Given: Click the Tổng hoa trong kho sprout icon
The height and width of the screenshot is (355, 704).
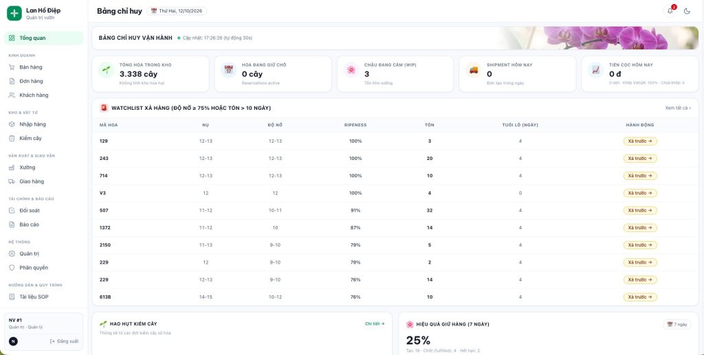Looking at the screenshot, I should click(107, 70).
